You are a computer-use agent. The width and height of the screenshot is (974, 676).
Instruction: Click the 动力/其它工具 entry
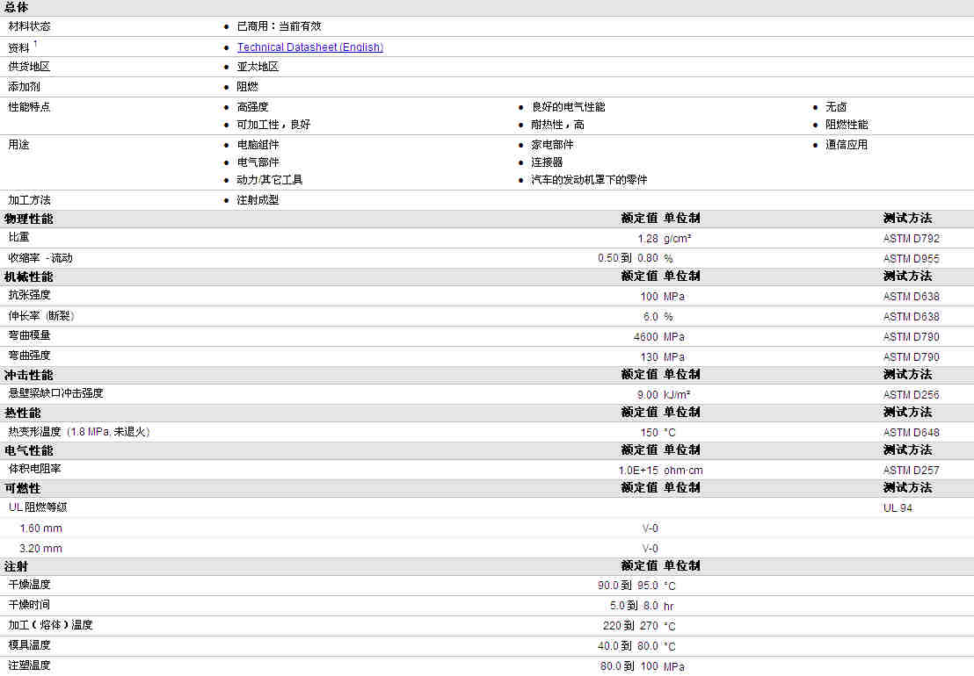point(270,180)
